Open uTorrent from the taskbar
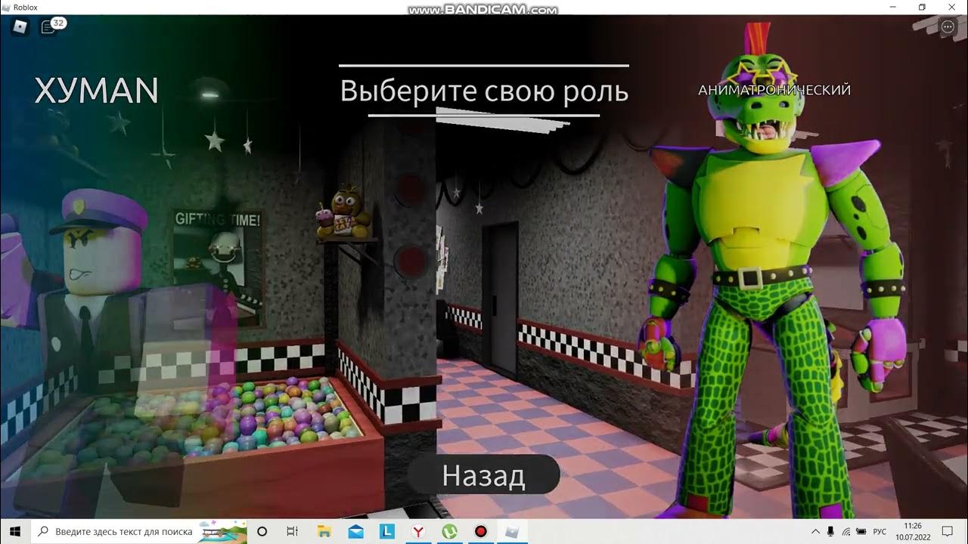 click(449, 531)
